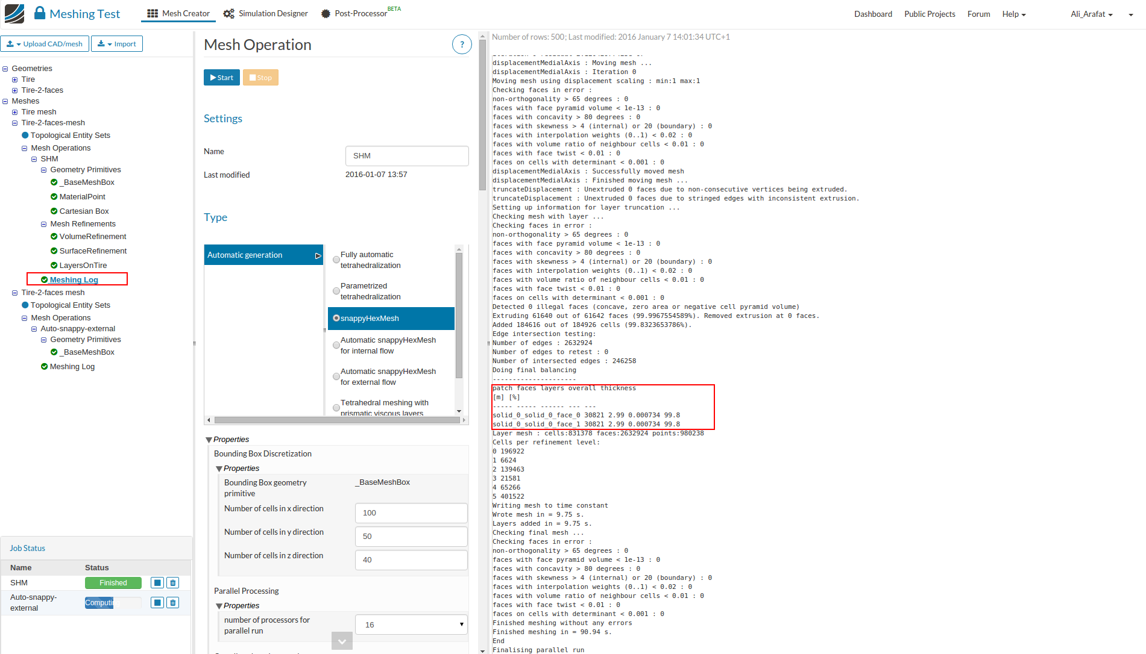Click the Simulation Designer gears icon
Image resolution: width=1146 pixels, height=654 pixels.
[228, 13]
